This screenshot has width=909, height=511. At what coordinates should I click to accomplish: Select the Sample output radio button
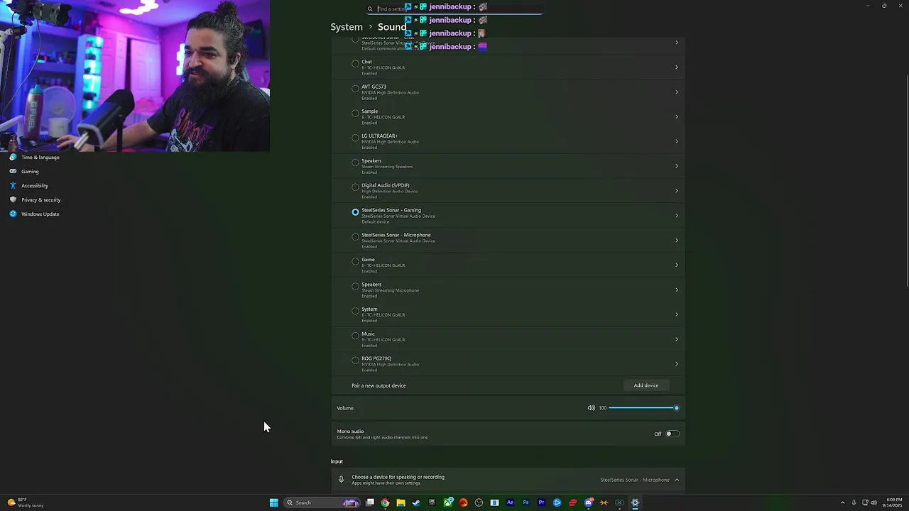pos(355,113)
